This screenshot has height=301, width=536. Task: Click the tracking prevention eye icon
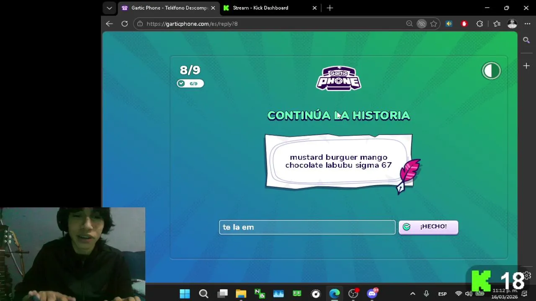422,24
